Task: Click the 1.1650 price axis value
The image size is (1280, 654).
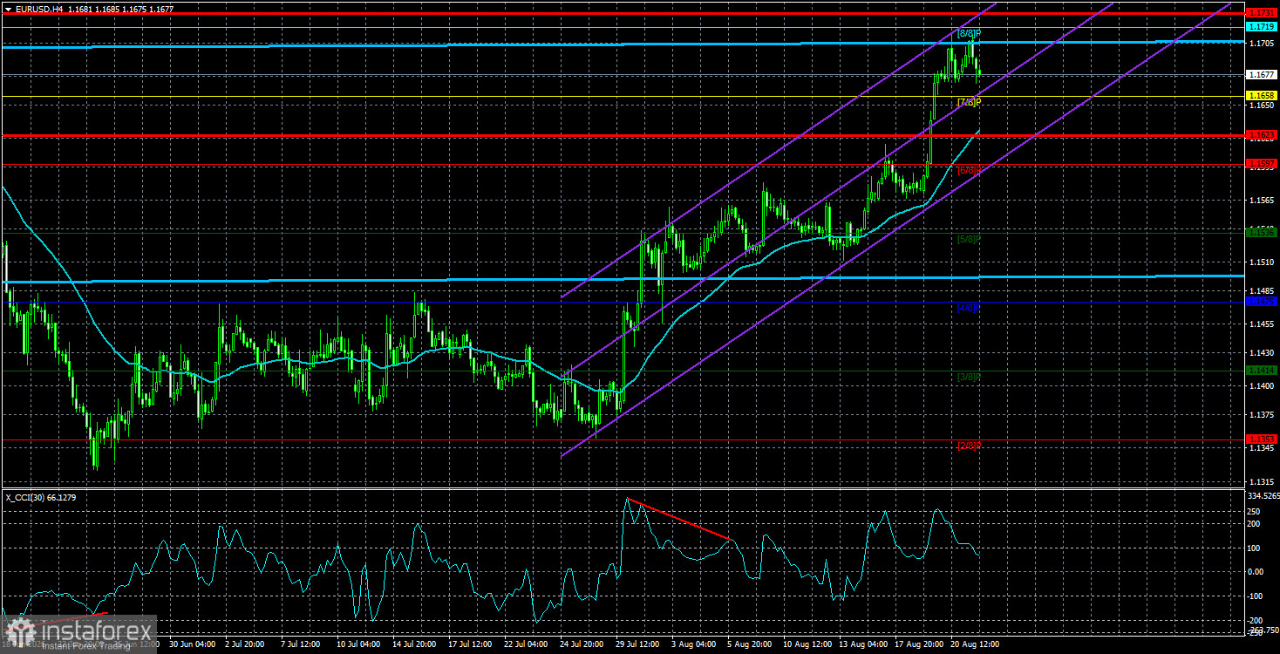Action: [1262, 106]
